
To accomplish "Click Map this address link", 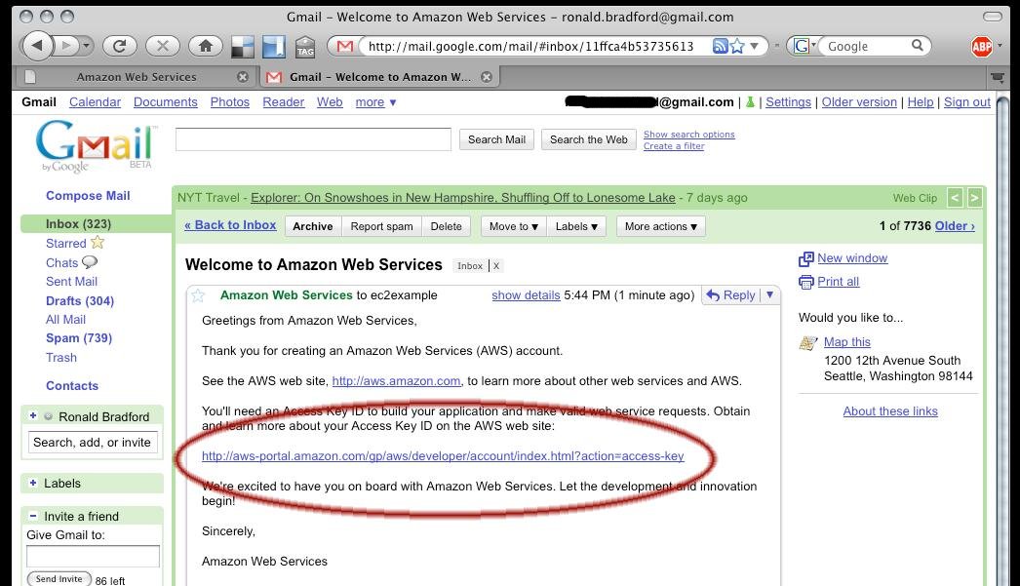I will [847, 342].
